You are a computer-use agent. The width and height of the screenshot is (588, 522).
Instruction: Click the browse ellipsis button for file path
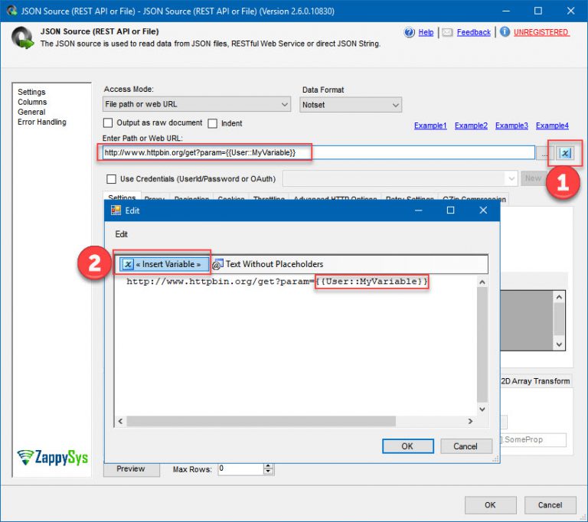click(545, 153)
